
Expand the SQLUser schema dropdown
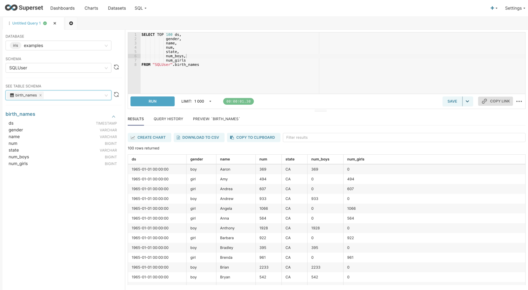(58, 68)
